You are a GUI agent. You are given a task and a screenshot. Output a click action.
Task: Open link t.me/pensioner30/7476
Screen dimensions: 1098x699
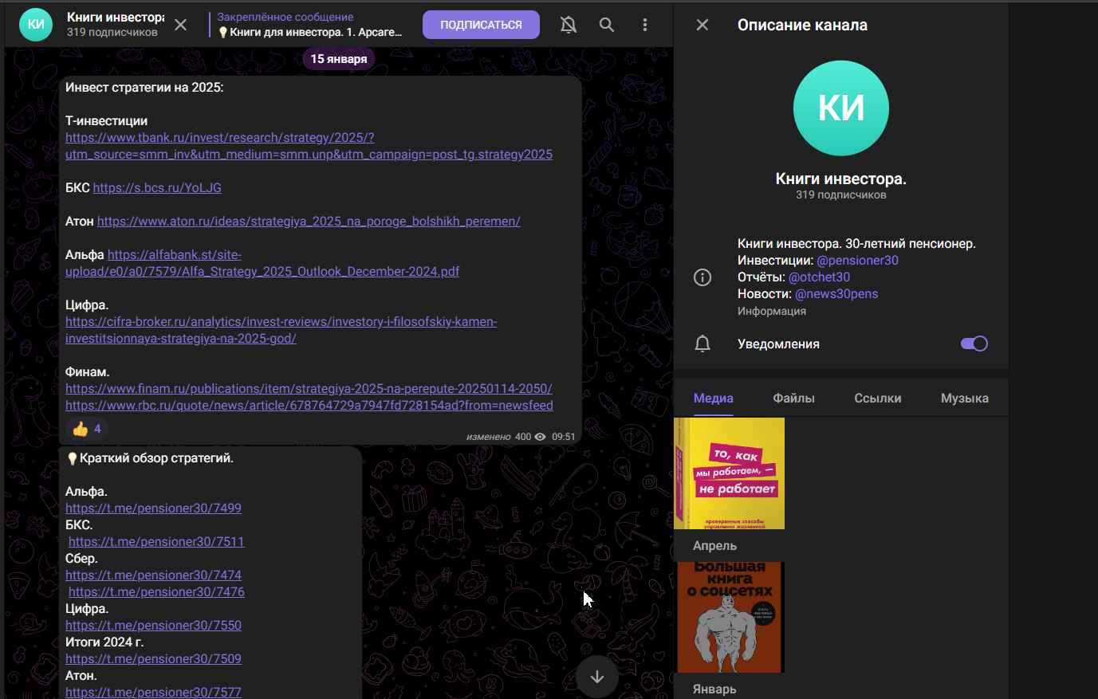click(x=156, y=592)
